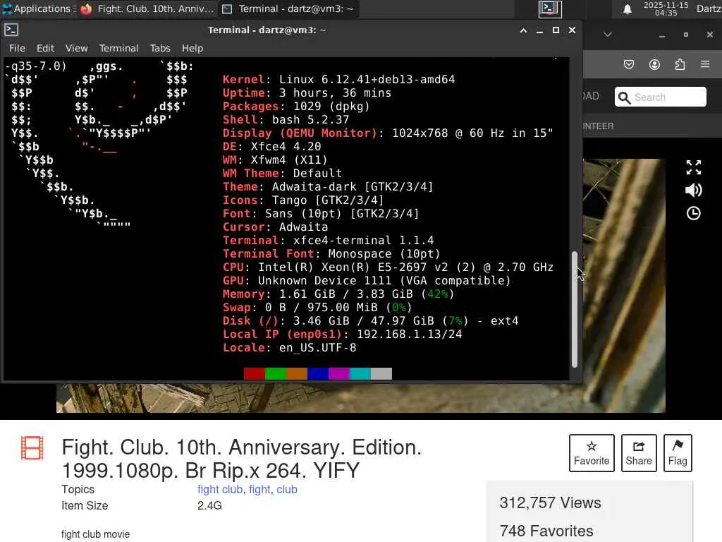The height and width of the screenshot is (542, 722).
Task: Open the 'fight club' topic link
Action: coord(220,490)
